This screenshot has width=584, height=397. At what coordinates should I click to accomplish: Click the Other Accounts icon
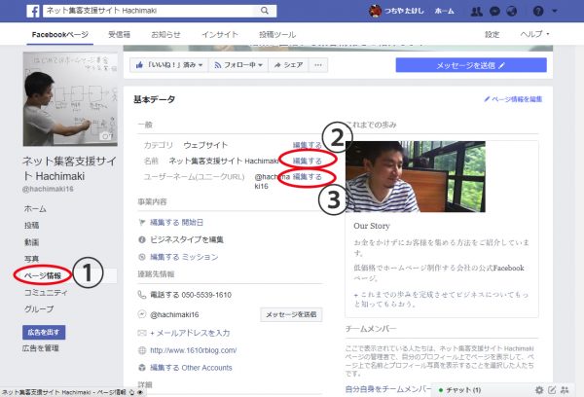(x=142, y=368)
